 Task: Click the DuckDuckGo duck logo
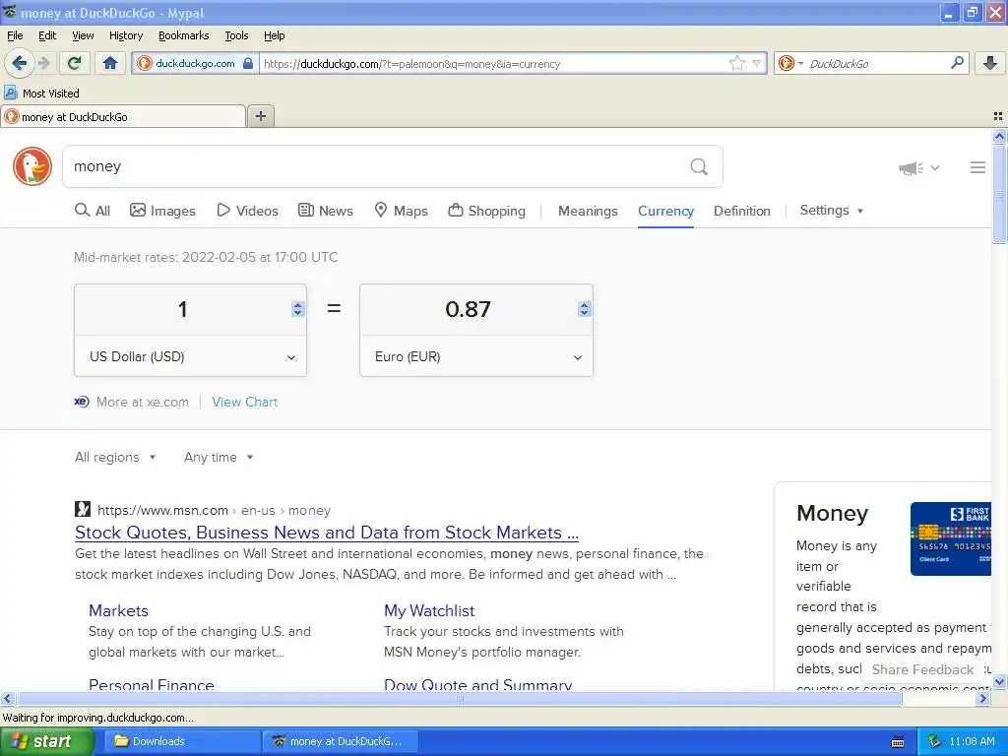click(x=32, y=166)
